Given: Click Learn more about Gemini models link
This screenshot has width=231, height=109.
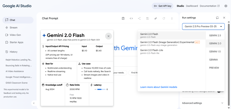Looking at the screenshot, I should tap(158, 87).
